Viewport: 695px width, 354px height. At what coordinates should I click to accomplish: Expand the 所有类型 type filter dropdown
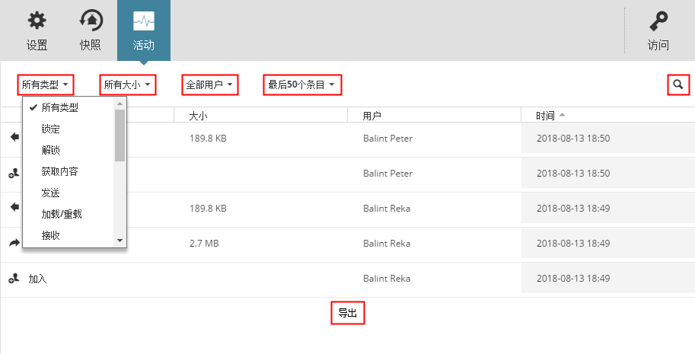(46, 85)
